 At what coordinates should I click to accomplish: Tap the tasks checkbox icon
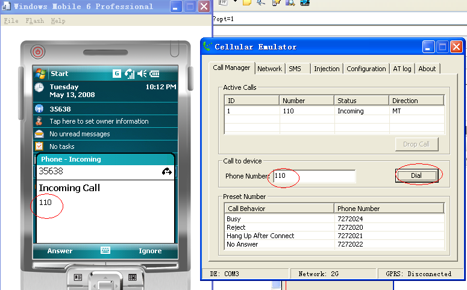[x=39, y=146]
